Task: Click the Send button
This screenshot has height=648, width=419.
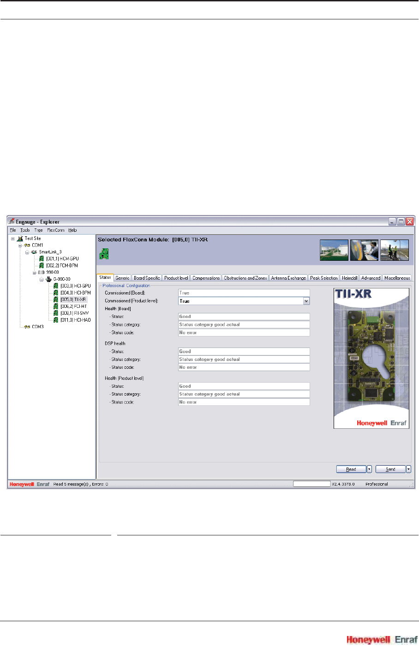Action: pos(390,469)
